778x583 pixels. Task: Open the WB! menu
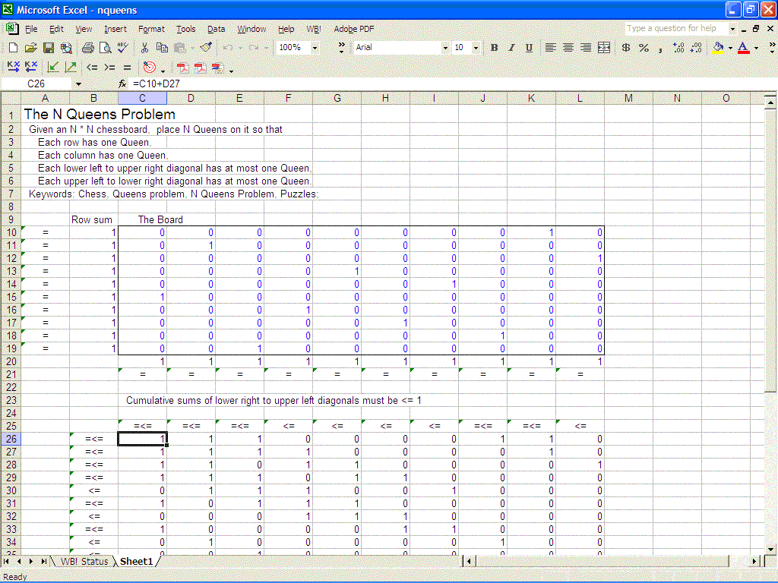(x=313, y=30)
